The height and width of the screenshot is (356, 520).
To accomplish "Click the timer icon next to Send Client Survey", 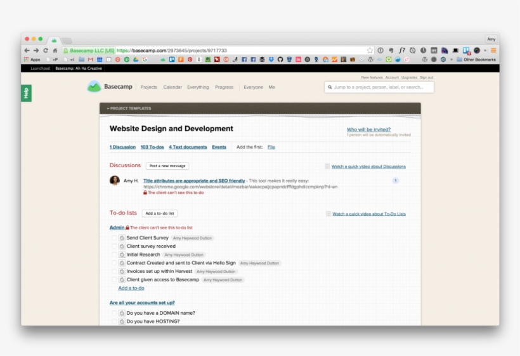I will point(122,238).
